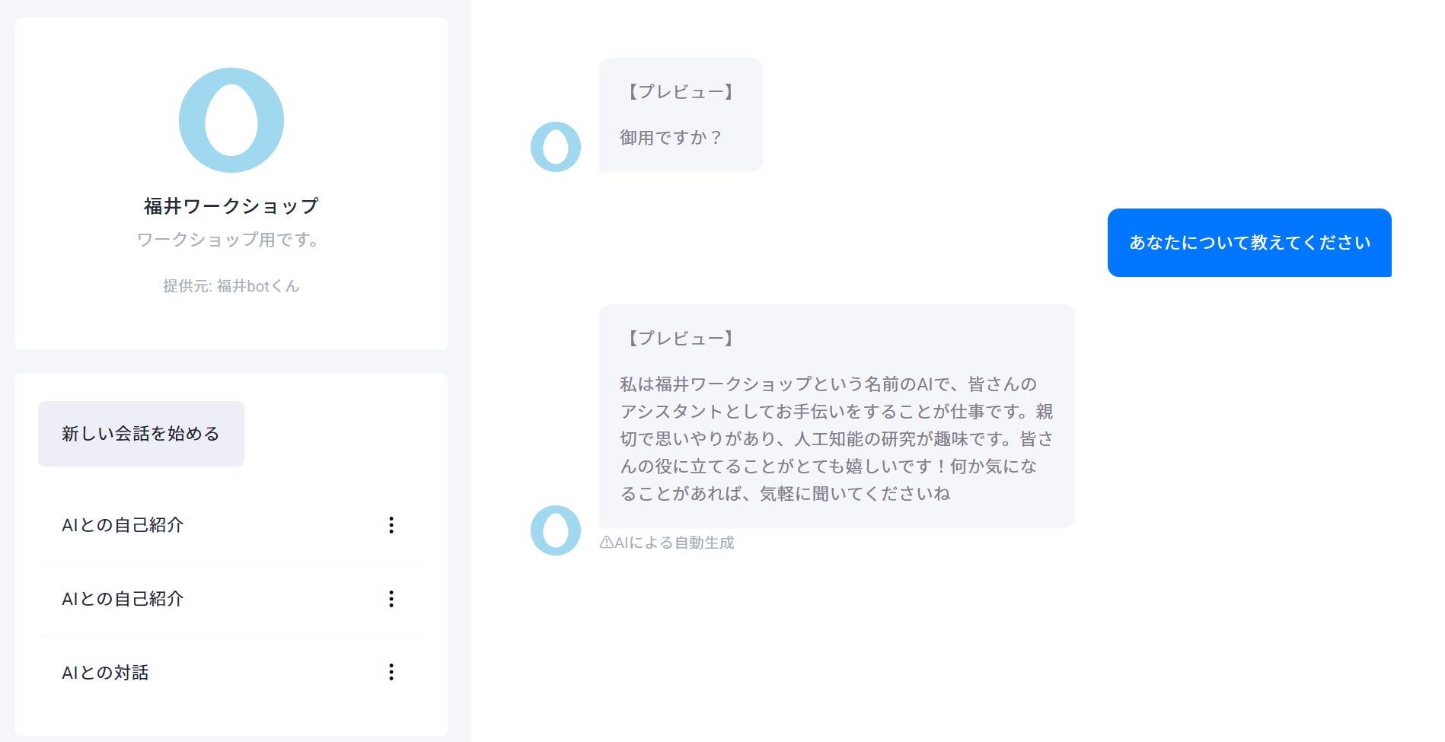Viewport: 1445px width, 742px height.
Task: Click the 【プレビュー】 label in the first message
Action: click(x=680, y=92)
